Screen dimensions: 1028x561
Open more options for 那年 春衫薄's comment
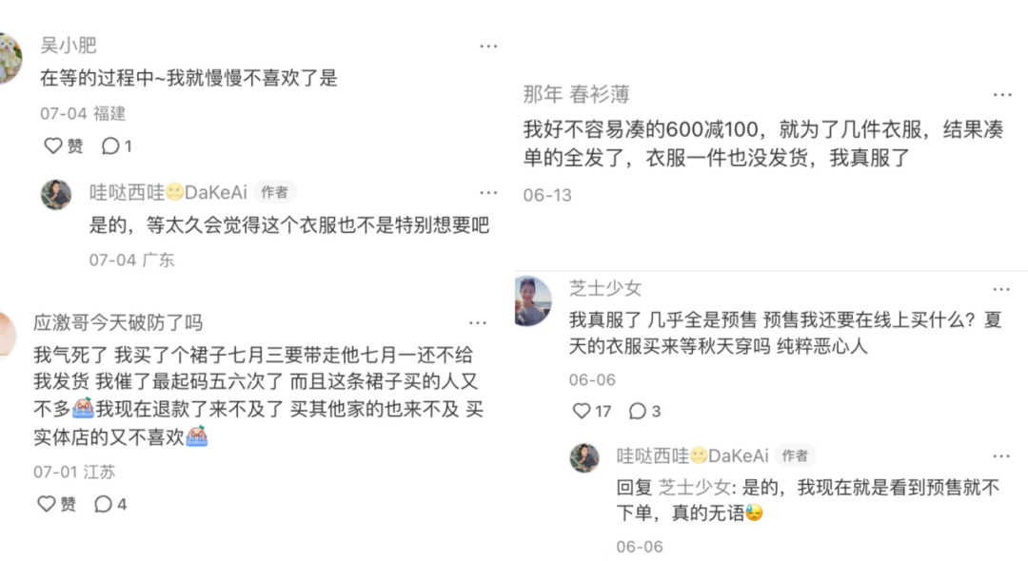(1001, 95)
